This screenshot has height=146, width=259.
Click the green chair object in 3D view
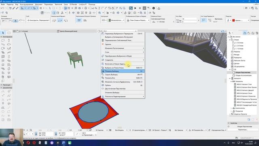75,59
